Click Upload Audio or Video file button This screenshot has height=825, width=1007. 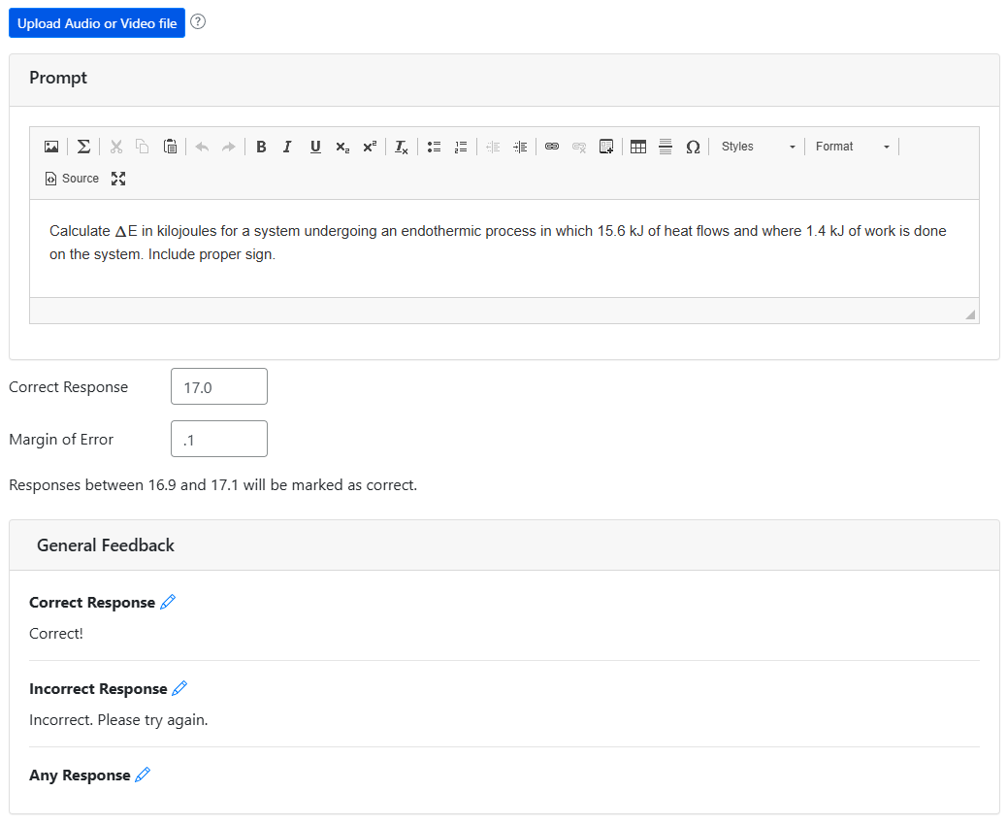97,23
